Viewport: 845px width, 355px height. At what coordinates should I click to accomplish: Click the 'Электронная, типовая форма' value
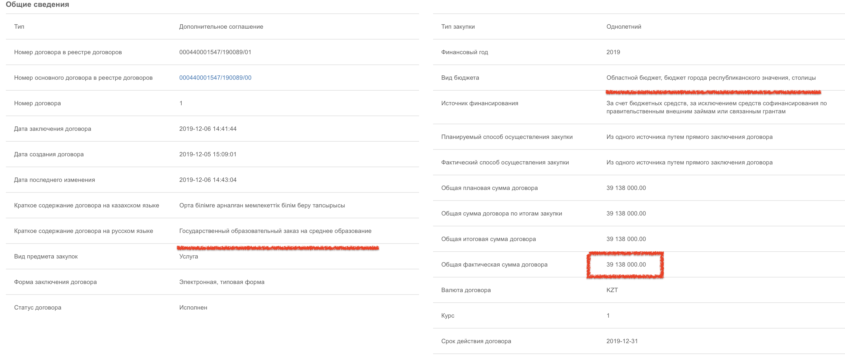coord(222,282)
